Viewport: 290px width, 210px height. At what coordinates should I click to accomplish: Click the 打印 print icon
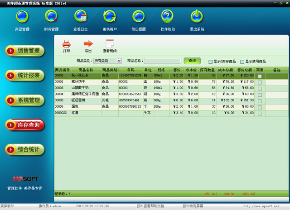(66, 44)
